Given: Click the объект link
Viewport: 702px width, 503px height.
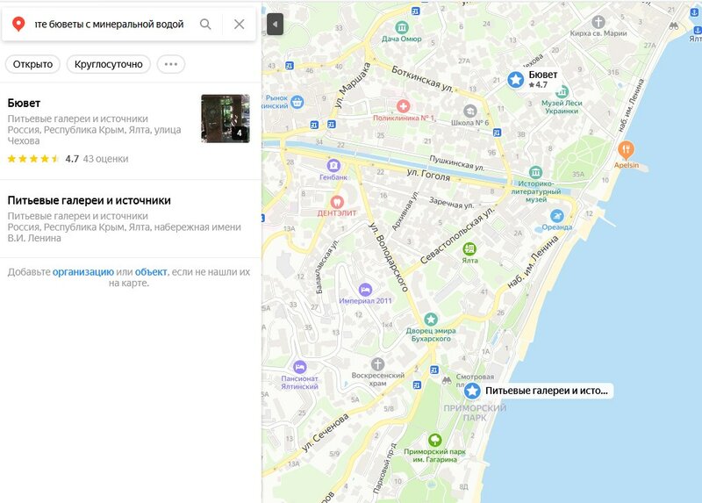Looking at the screenshot, I should click(x=151, y=272).
